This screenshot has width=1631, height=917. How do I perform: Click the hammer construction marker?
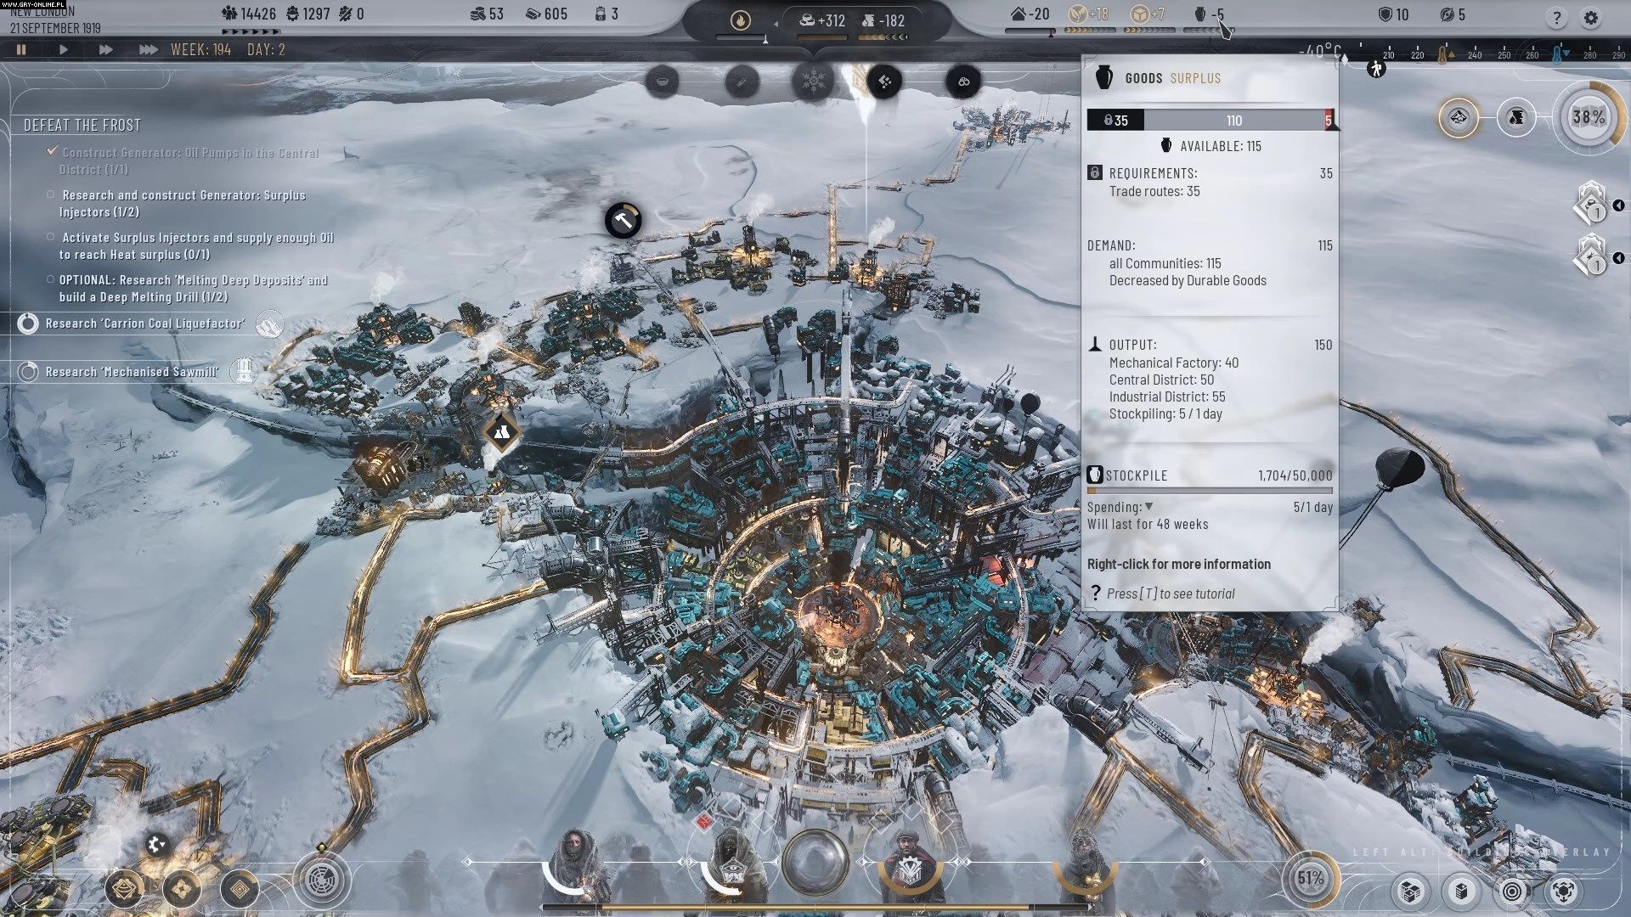[x=623, y=221]
